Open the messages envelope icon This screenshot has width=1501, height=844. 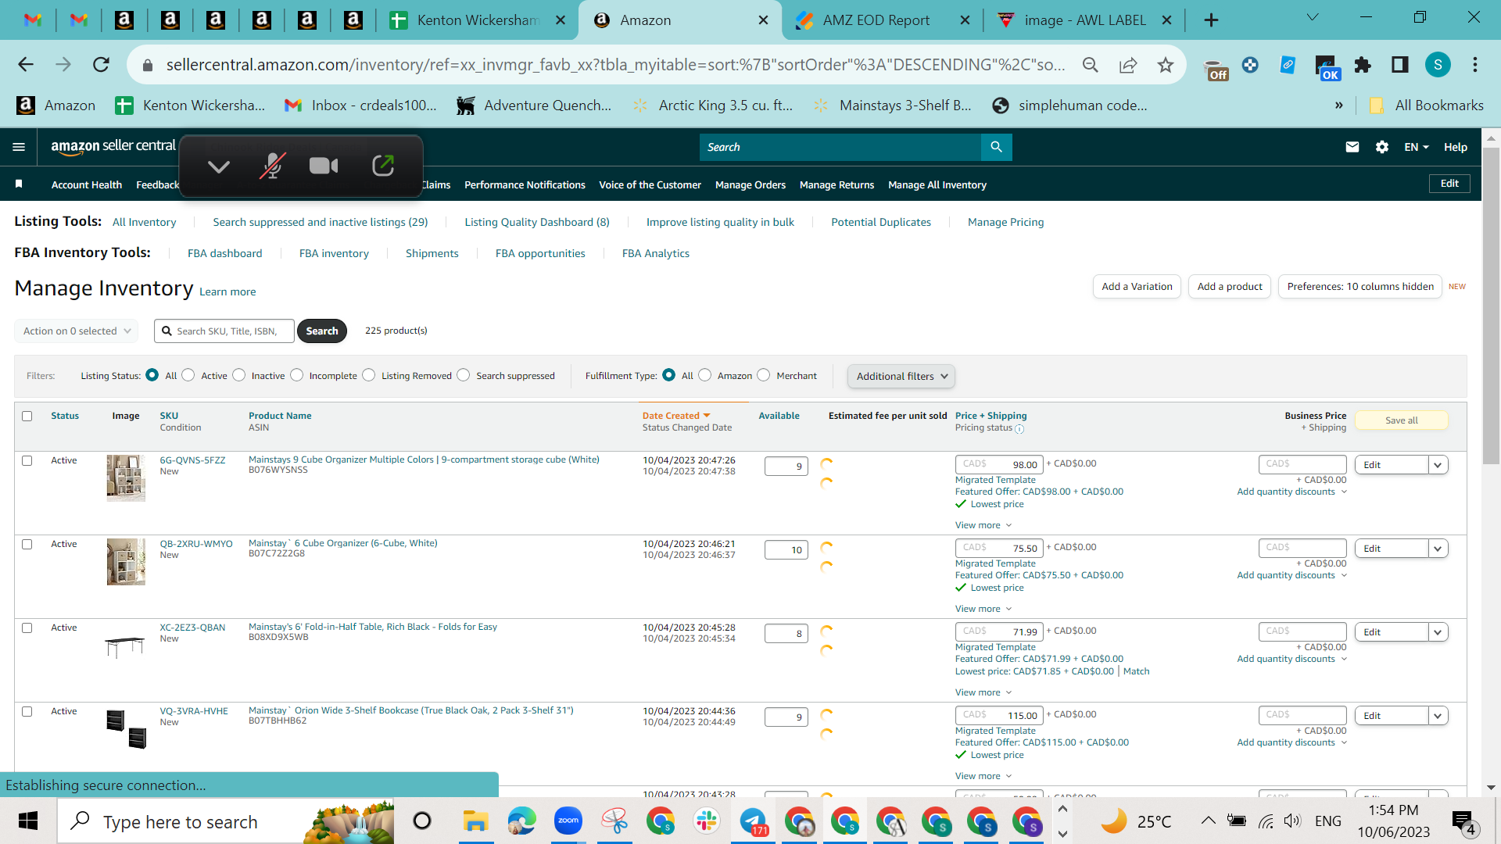pyautogui.click(x=1352, y=147)
